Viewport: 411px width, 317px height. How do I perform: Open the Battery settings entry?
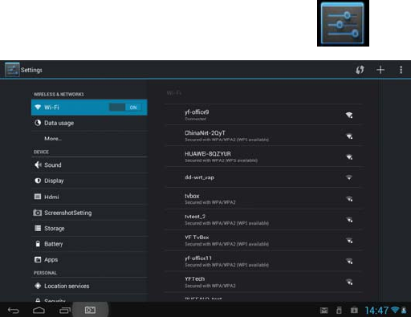point(89,244)
